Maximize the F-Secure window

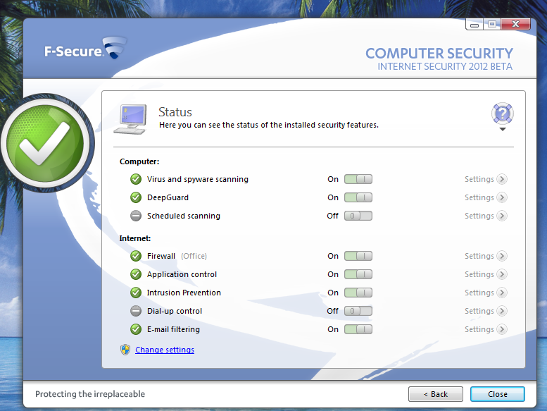[x=492, y=24]
